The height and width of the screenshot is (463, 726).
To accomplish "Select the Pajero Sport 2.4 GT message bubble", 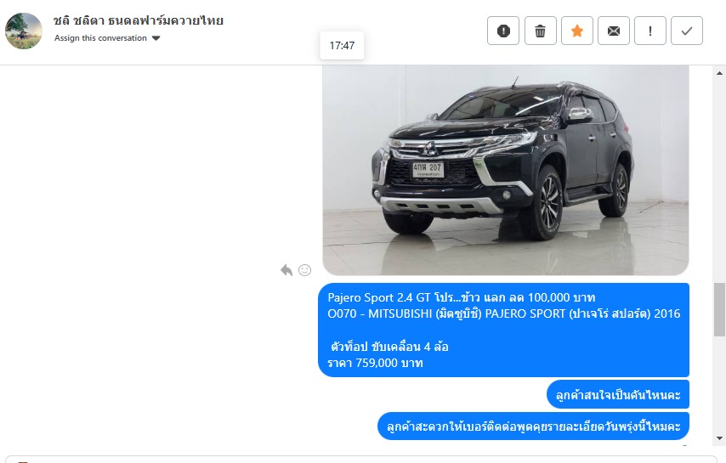I will pyautogui.click(x=503, y=330).
